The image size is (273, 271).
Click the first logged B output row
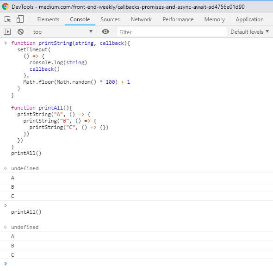(136, 187)
